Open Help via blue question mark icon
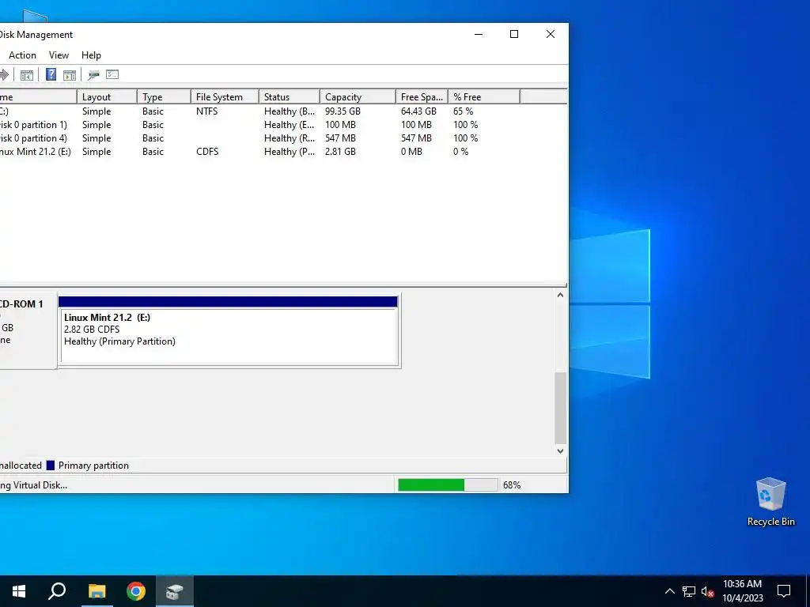Viewport: 810px width, 607px height. tap(51, 74)
